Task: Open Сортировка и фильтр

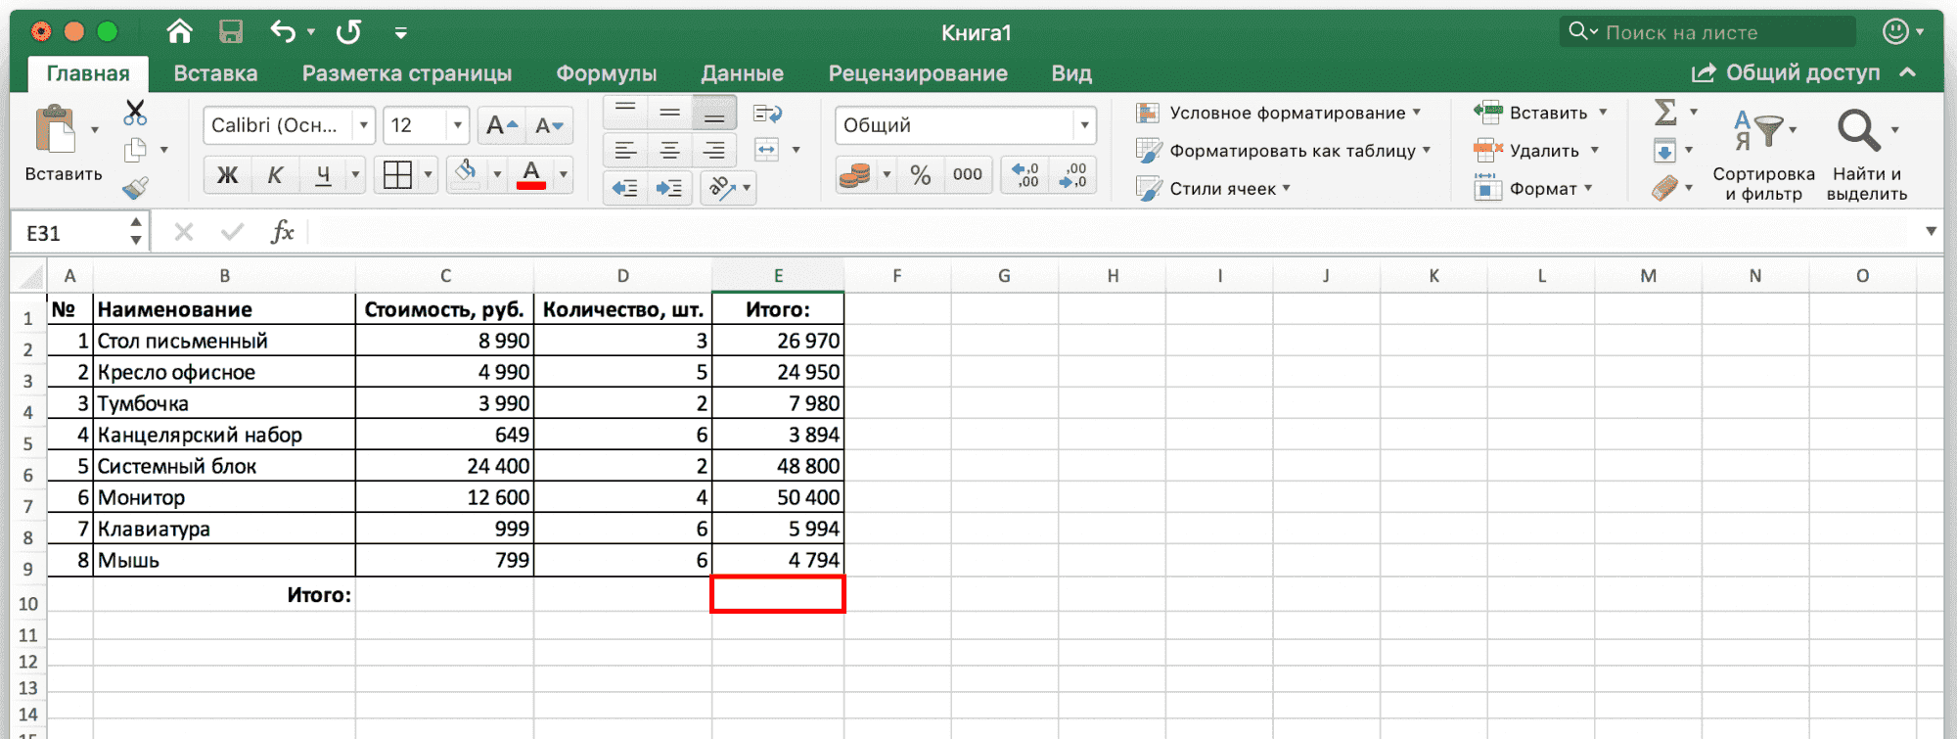Action: click(x=1763, y=153)
